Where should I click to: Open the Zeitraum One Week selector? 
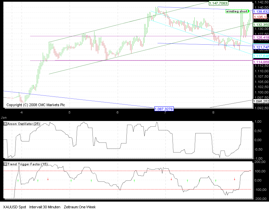(x=80, y=207)
